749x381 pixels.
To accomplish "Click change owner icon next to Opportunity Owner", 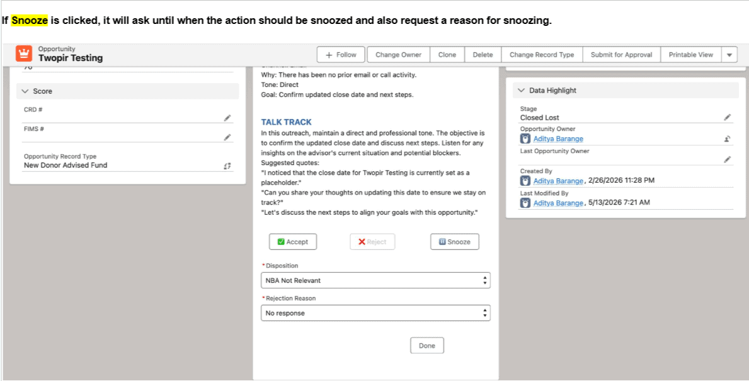I will (x=727, y=139).
